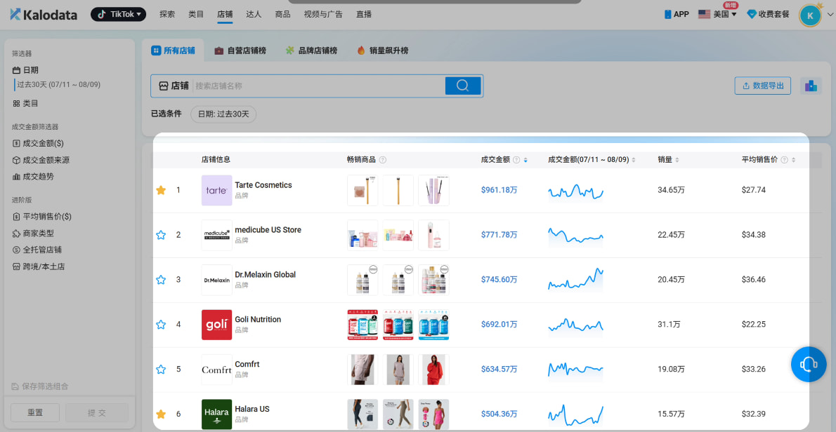
Task: Unfavorite Halara US star
Action: click(161, 413)
